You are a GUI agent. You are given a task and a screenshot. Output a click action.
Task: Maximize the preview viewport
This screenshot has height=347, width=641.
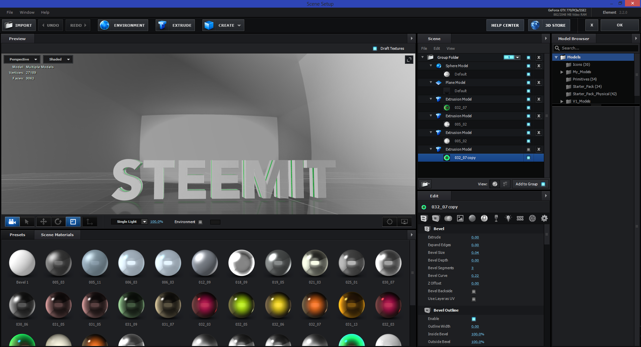pyautogui.click(x=409, y=60)
